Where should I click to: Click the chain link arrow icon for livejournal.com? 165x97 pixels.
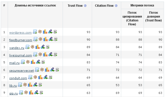tap(51, 54)
